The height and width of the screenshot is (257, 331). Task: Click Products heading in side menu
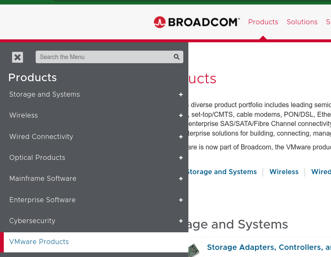(x=32, y=77)
